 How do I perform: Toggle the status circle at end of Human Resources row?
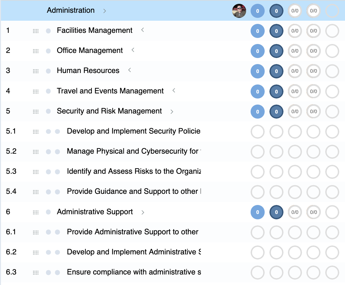pos(332,71)
